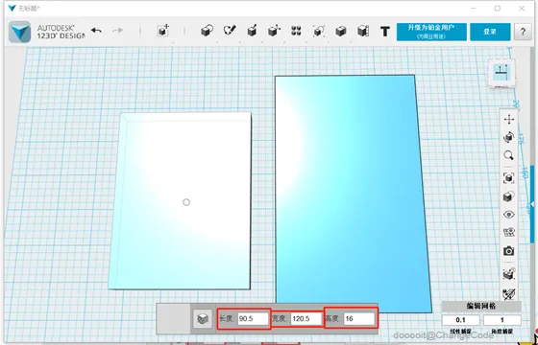Click the upgrade to premium member button

431,32
